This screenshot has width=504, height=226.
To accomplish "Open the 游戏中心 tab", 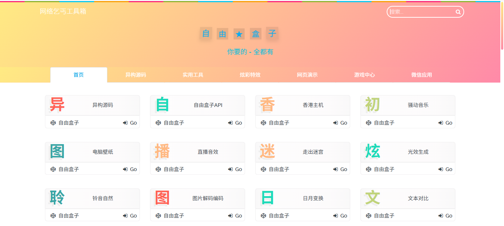I will click(364, 75).
